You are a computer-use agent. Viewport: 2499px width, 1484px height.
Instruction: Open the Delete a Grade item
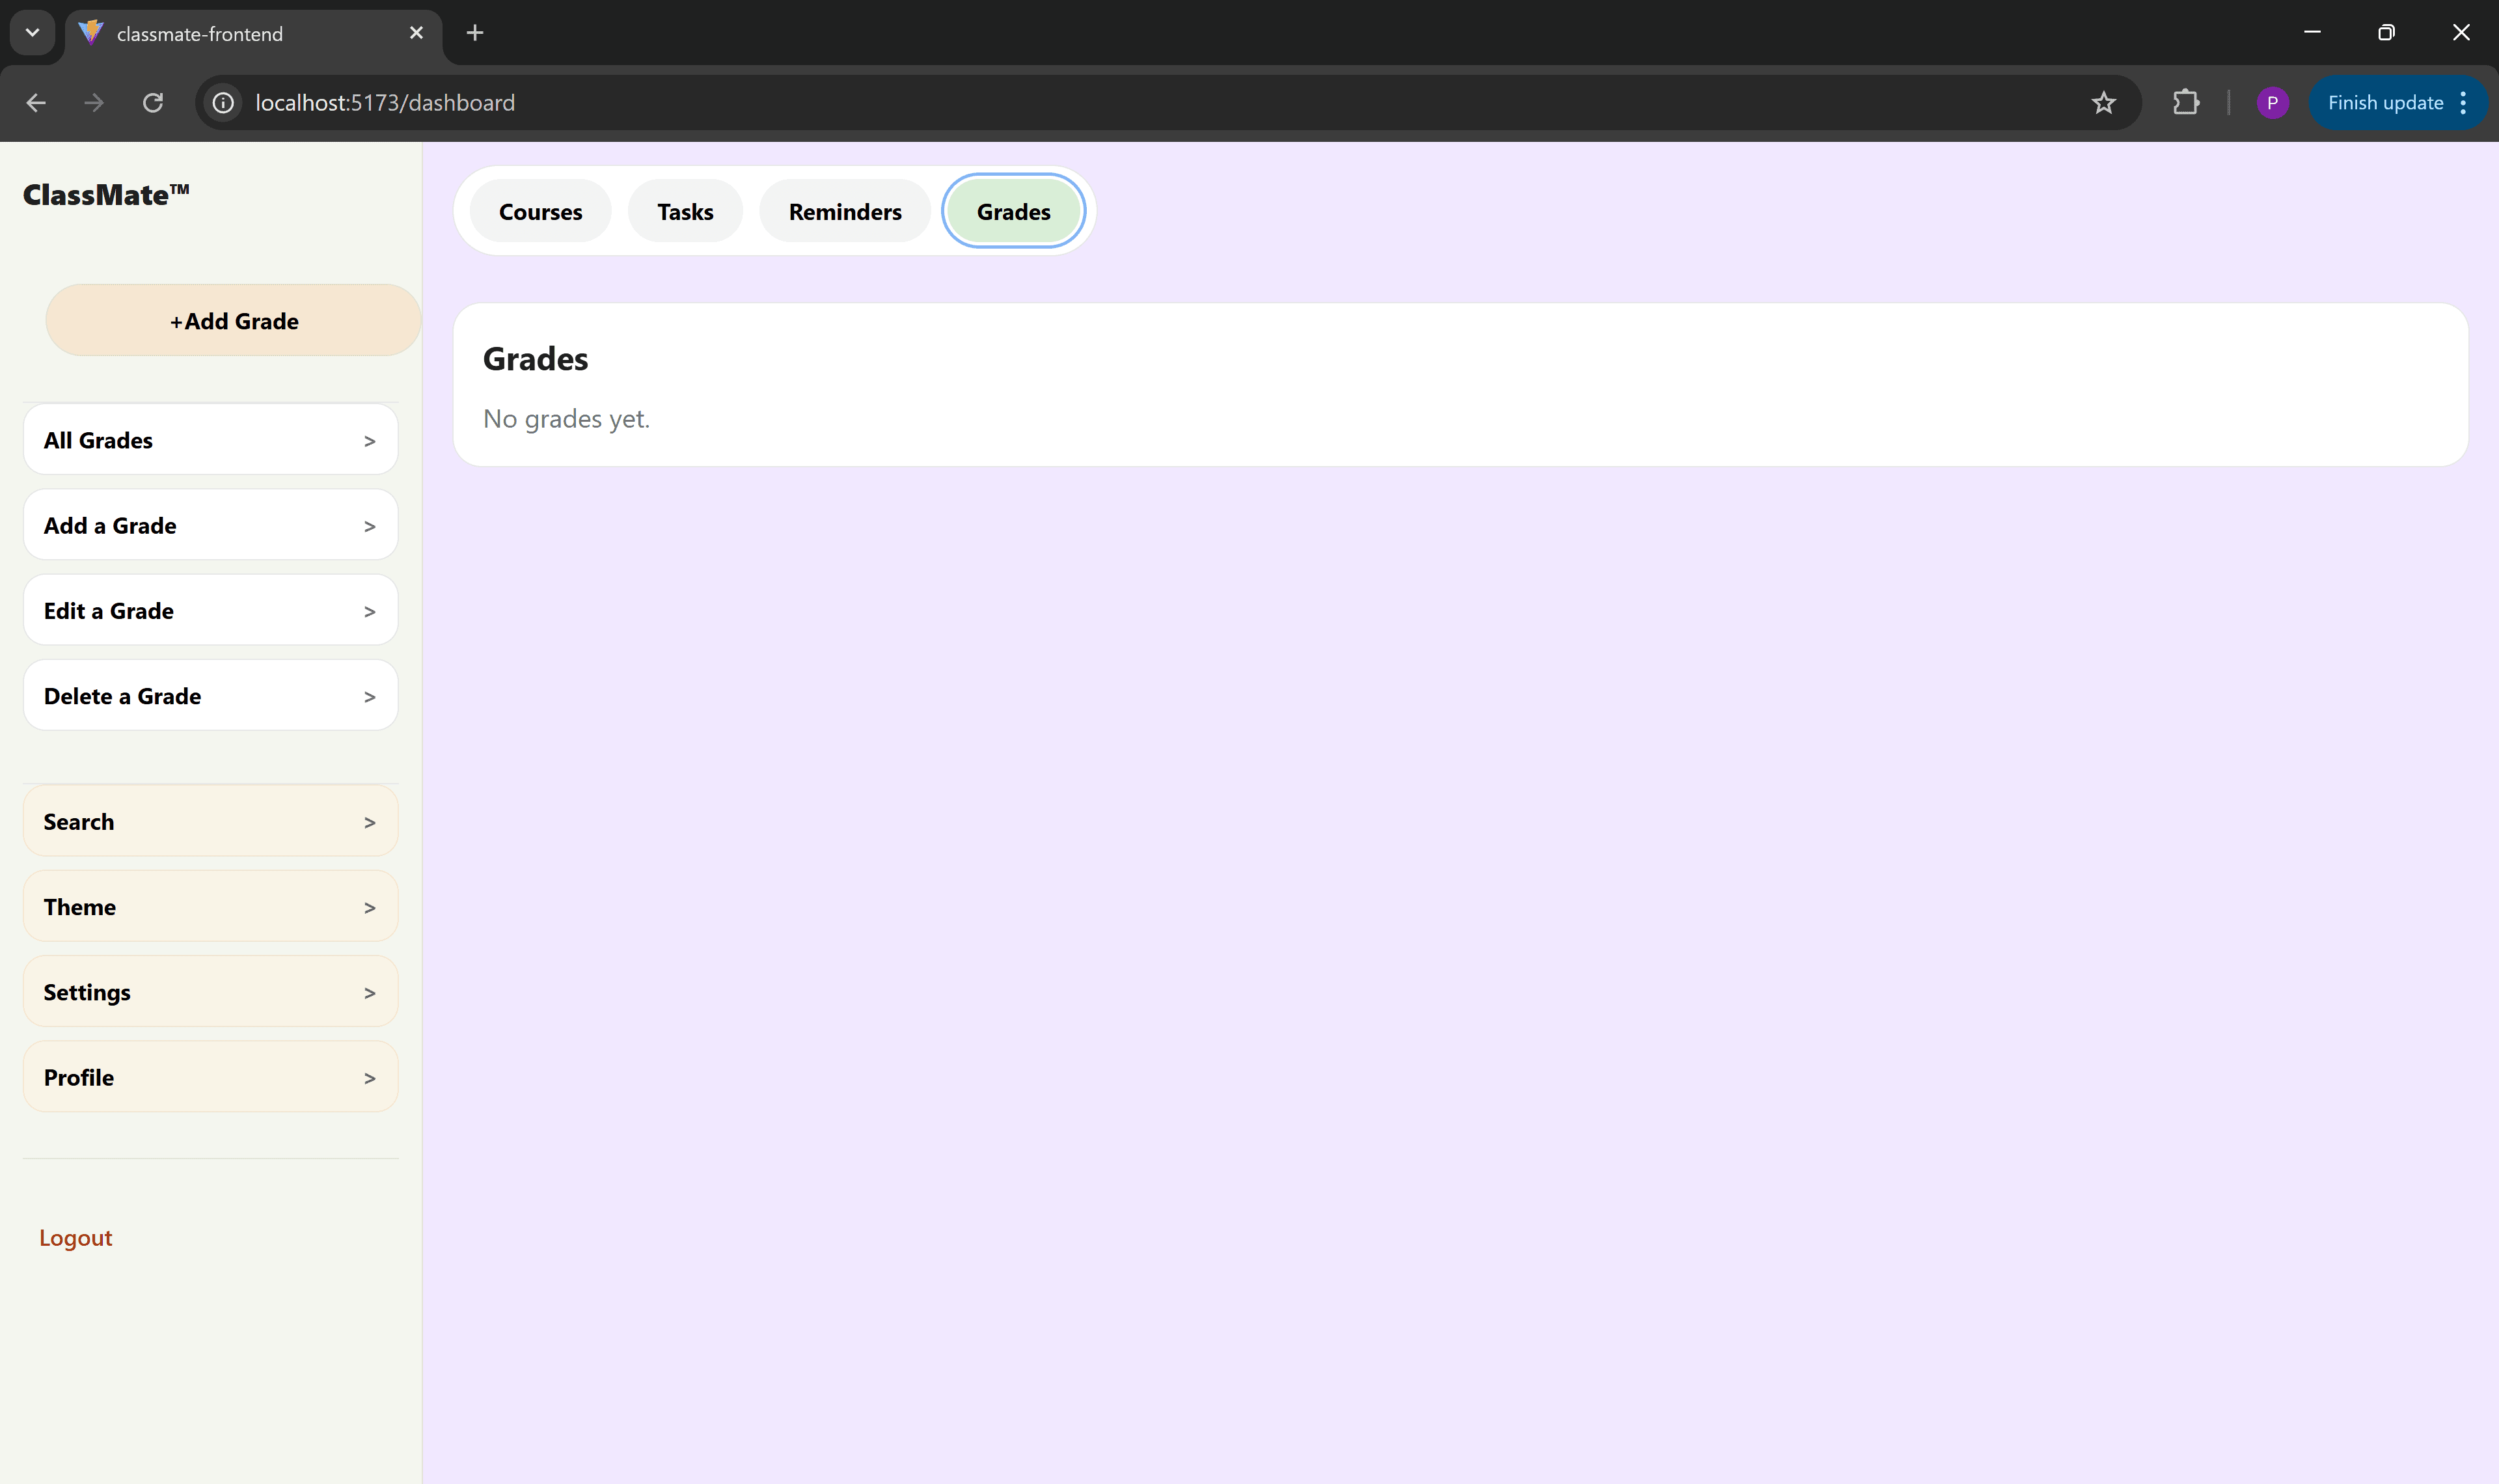[211, 696]
